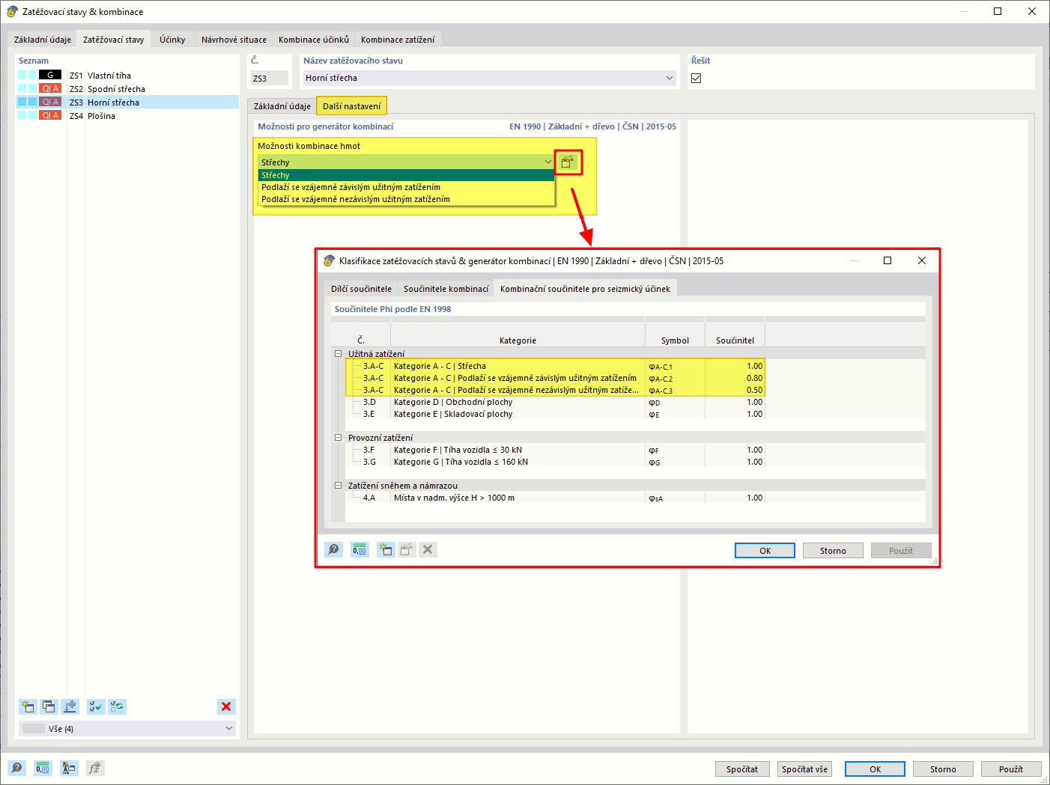Click the new item icon in Klasifikace dialog

[386, 550]
